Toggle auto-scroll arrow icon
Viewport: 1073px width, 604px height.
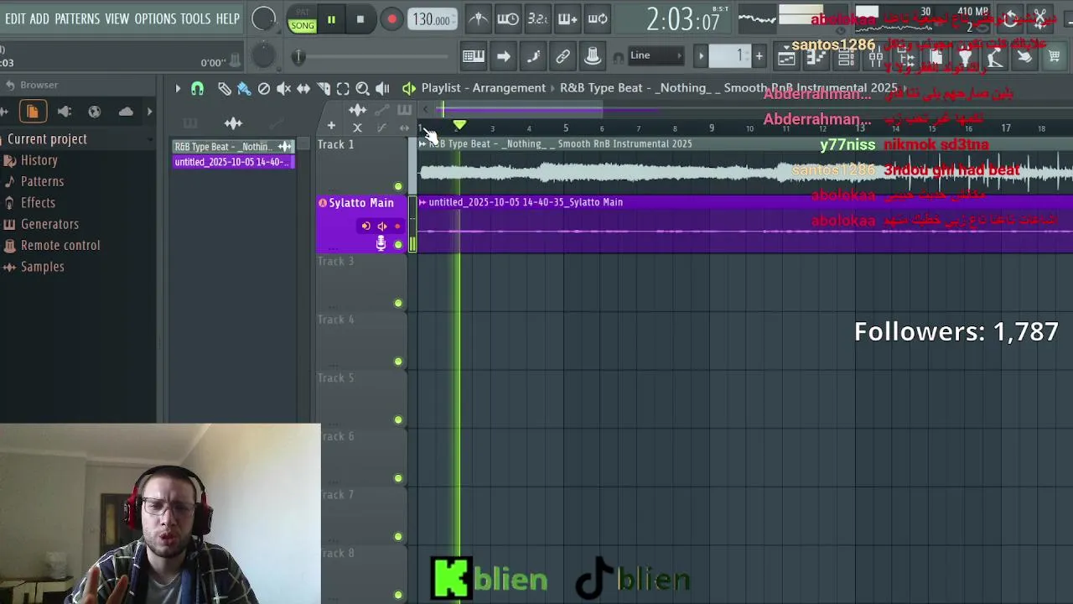[503, 56]
